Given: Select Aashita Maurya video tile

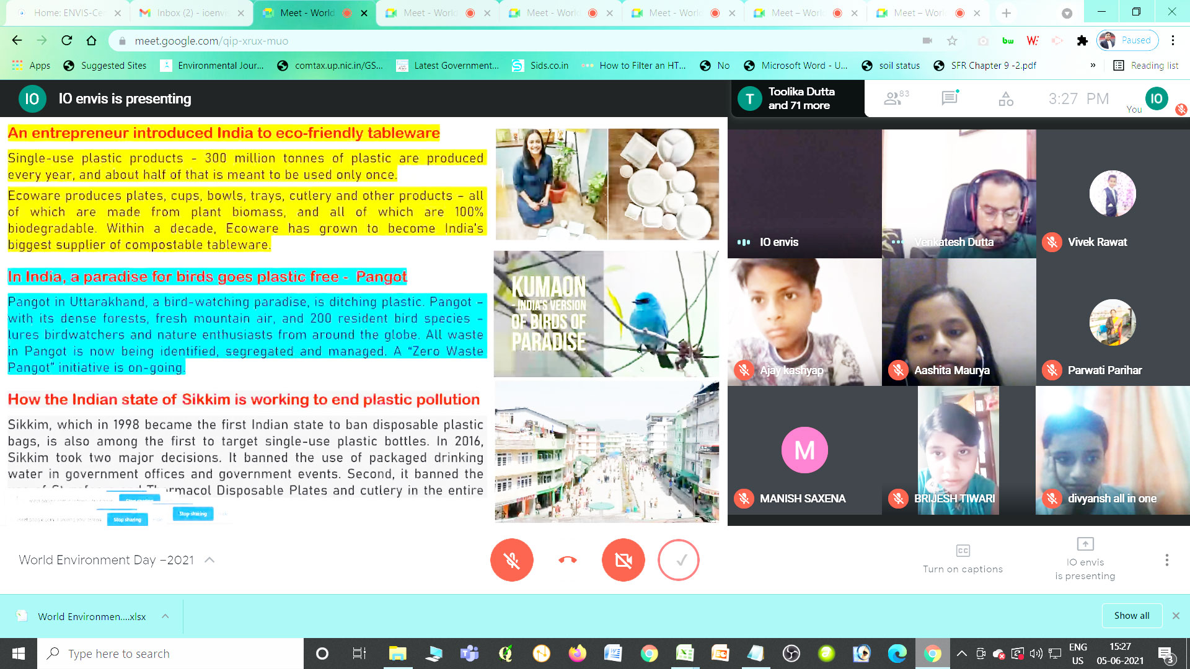Looking at the screenshot, I should coord(959,322).
